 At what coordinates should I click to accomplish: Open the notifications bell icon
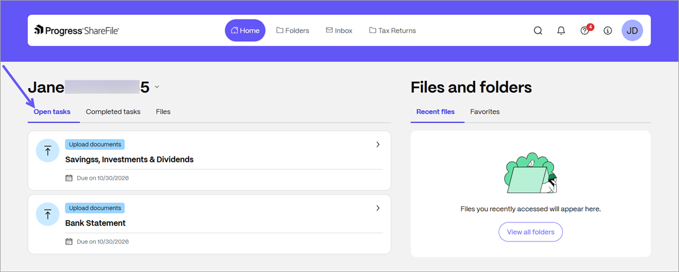[561, 30]
